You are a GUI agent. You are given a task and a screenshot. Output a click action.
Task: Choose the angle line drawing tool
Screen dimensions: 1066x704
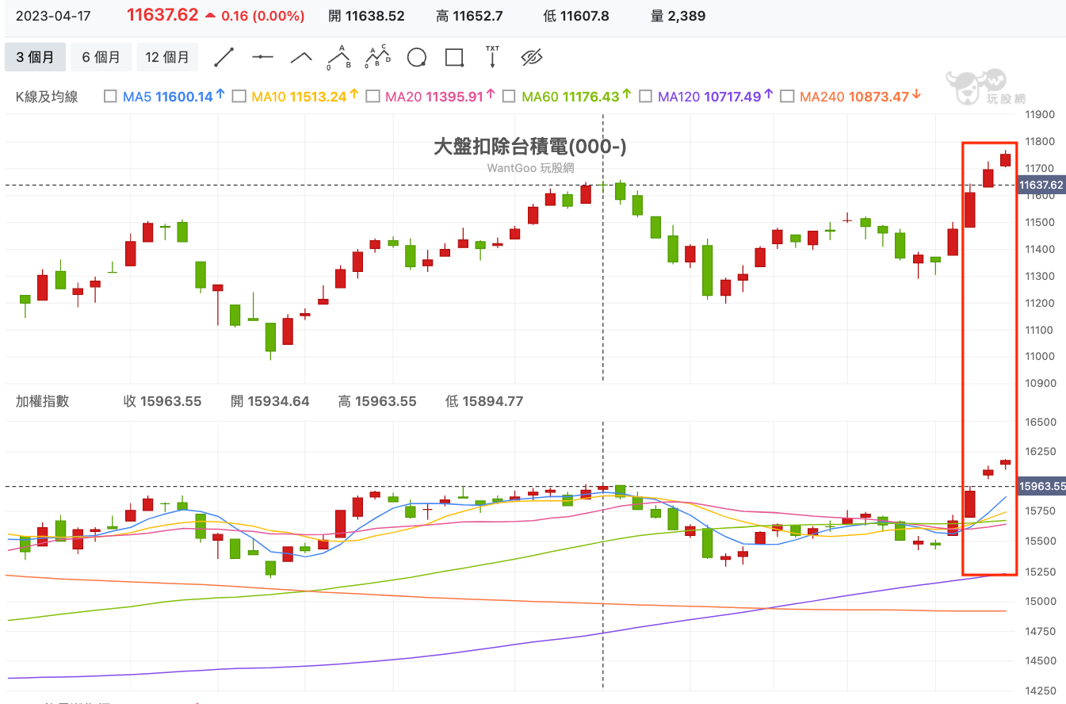coord(301,57)
